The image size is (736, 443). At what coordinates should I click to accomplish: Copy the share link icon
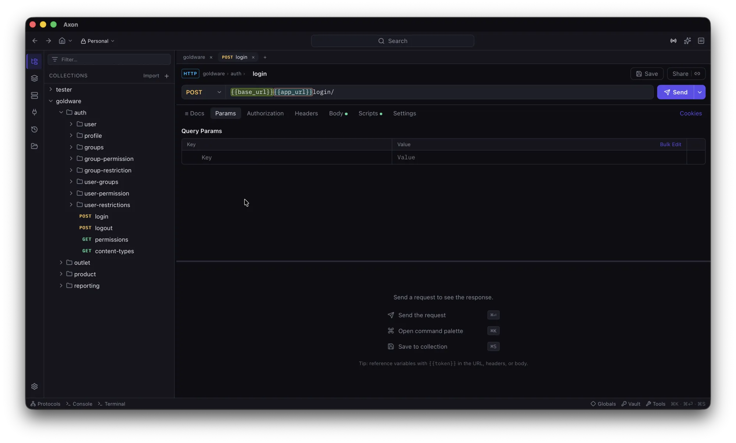(697, 74)
